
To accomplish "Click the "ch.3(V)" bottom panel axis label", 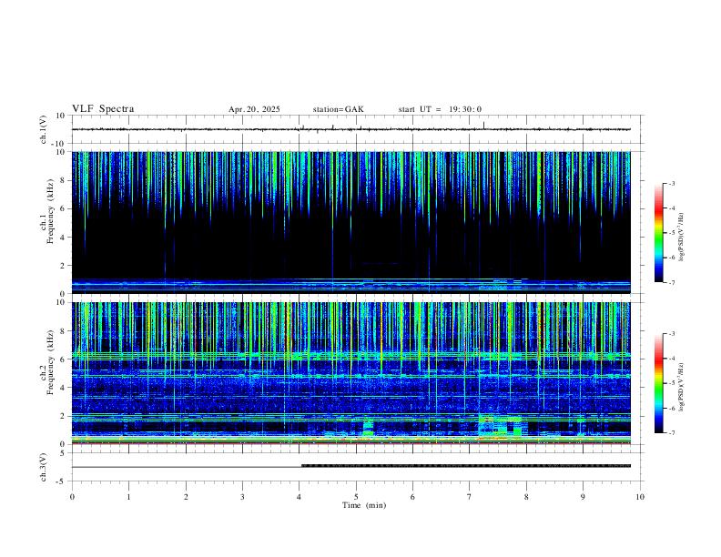I will pos(45,468).
